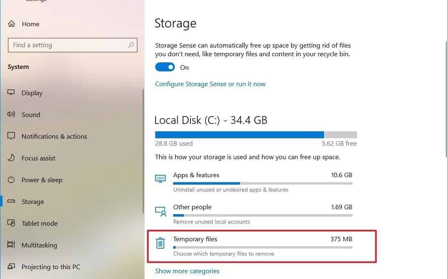This screenshot has width=448, height=279.
Task: Open the Notifications & actions page
Action: (54, 137)
